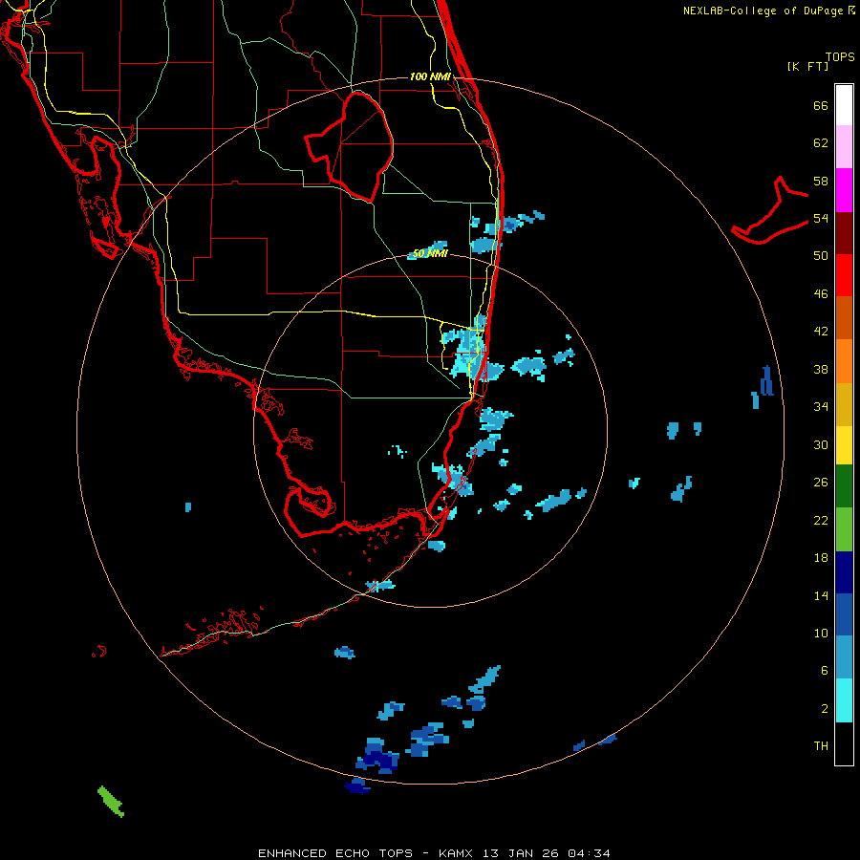Click the 34 legend value
The height and width of the screenshot is (860, 860).
(821, 407)
